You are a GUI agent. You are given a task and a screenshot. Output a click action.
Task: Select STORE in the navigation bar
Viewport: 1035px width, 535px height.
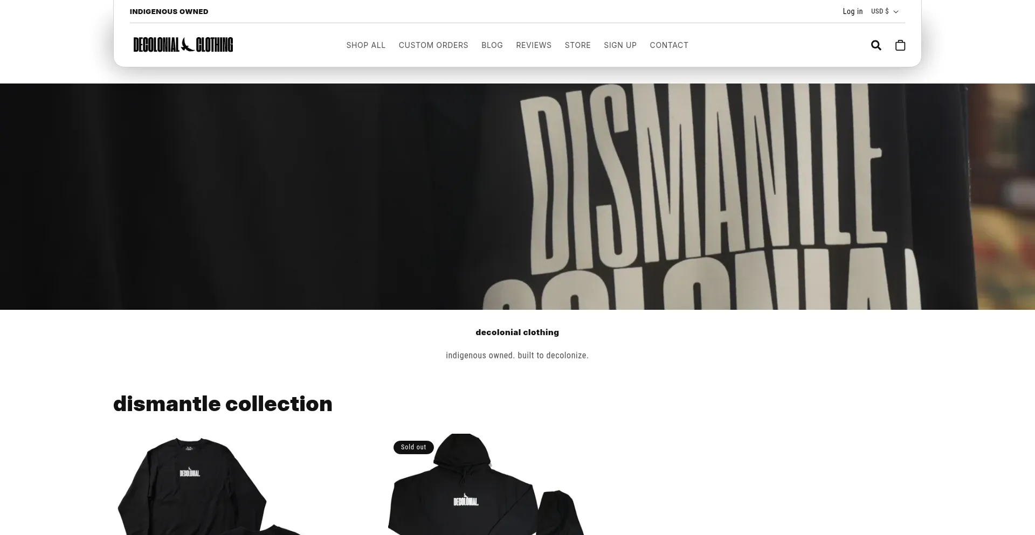coord(578,45)
